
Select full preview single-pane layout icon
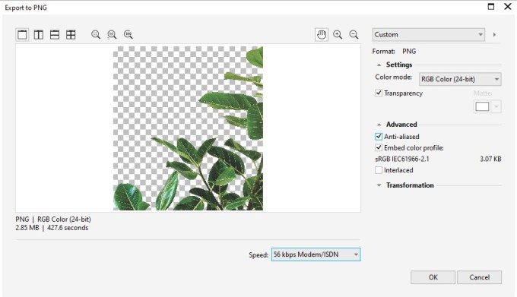point(22,35)
